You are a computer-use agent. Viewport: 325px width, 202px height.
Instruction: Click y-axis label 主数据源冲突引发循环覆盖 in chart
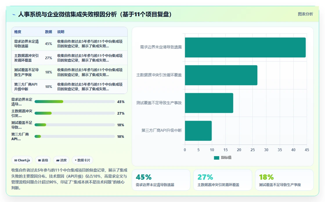pyautogui.click(x=159, y=75)
